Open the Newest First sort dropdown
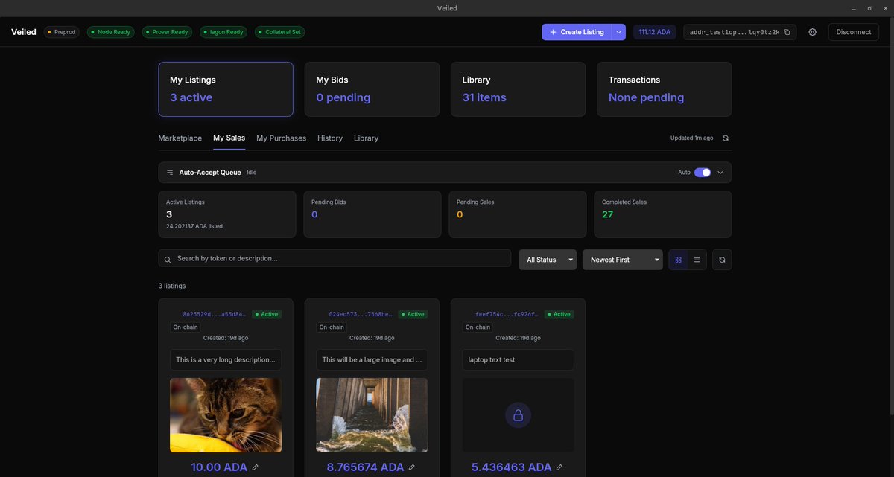This screenshot has width=894, height=477. click(x=623, y=260)
